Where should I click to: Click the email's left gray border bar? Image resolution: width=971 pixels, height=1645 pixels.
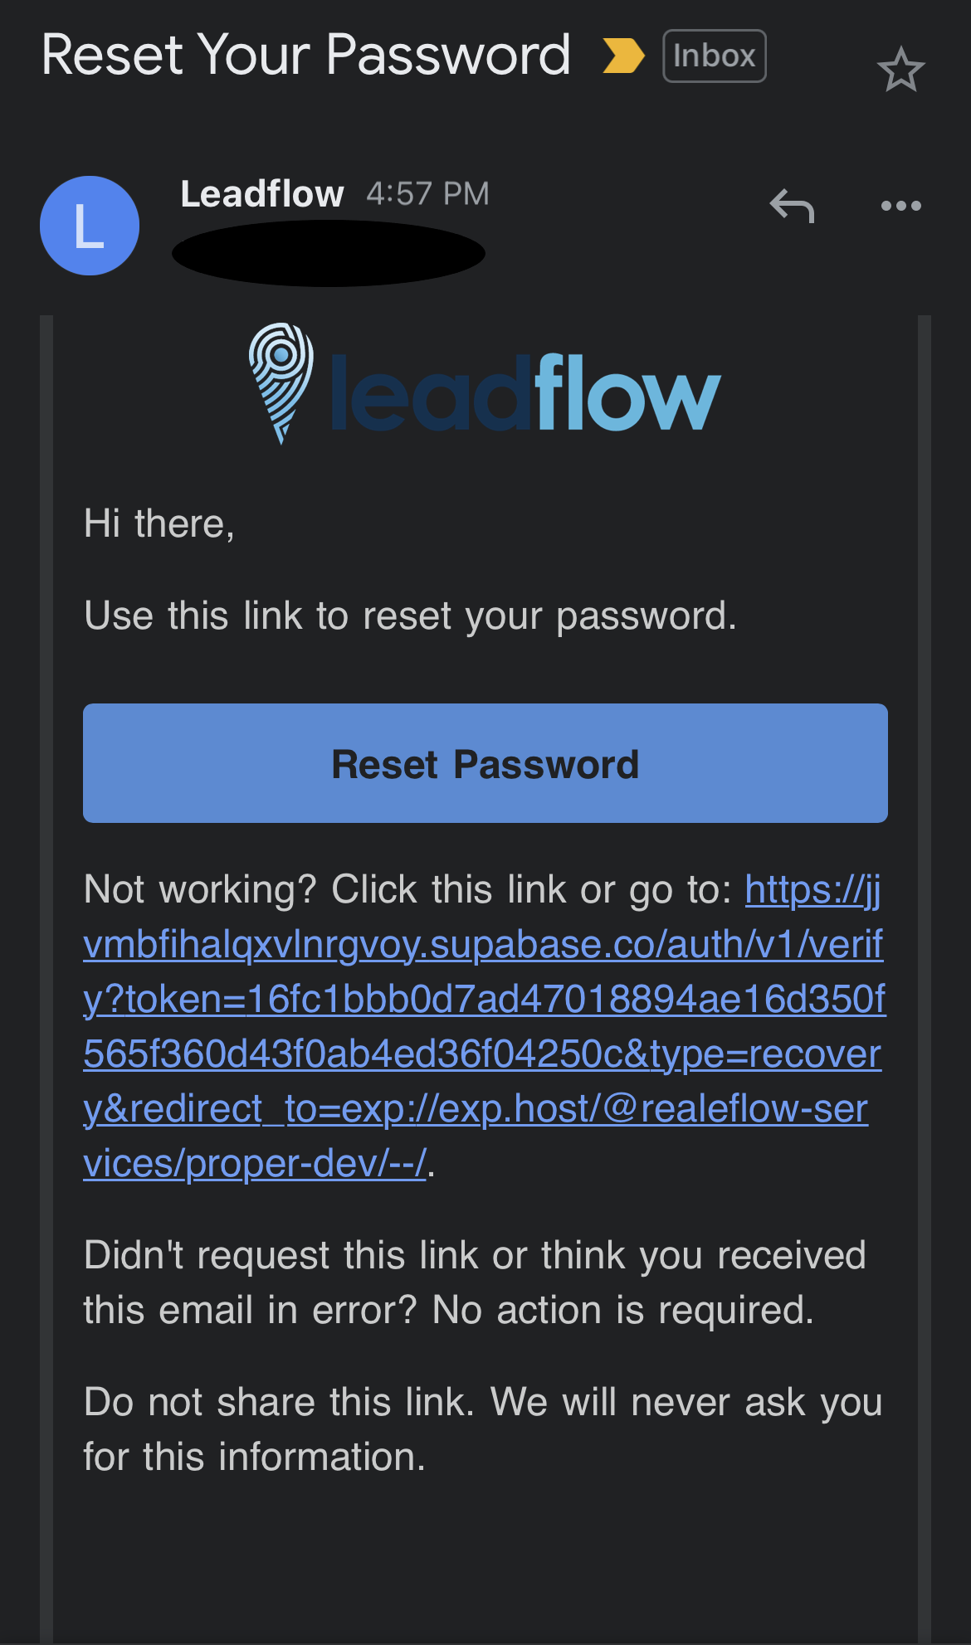(x=46, y=979)
